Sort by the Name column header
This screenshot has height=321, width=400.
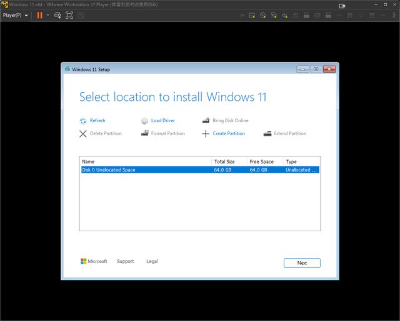pos(145,161)
